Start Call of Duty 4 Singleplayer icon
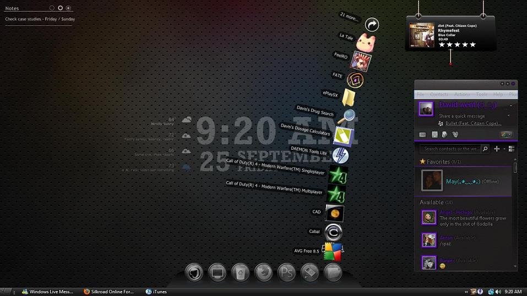Image resolution: width=527 pixels, height=296 pixels. 337,176
